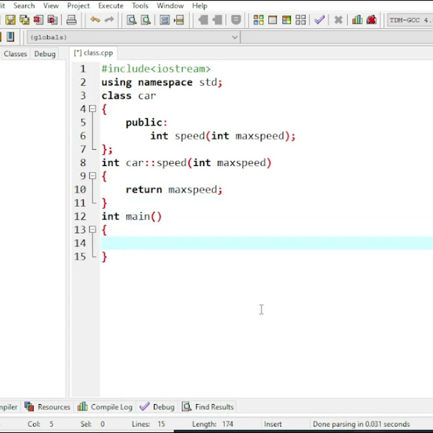Click the 'public:' access specifier
This screenshot has height=433, width=433.
click(147, 122)
